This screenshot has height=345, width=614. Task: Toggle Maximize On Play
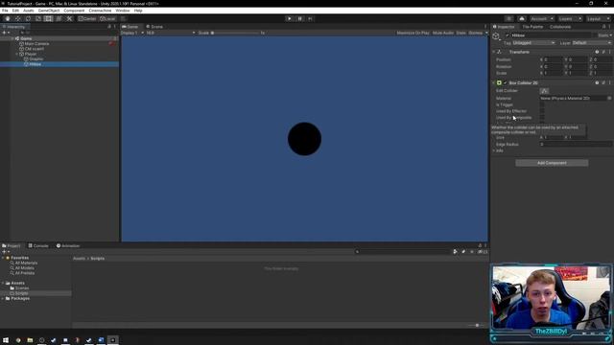point(413,33)
